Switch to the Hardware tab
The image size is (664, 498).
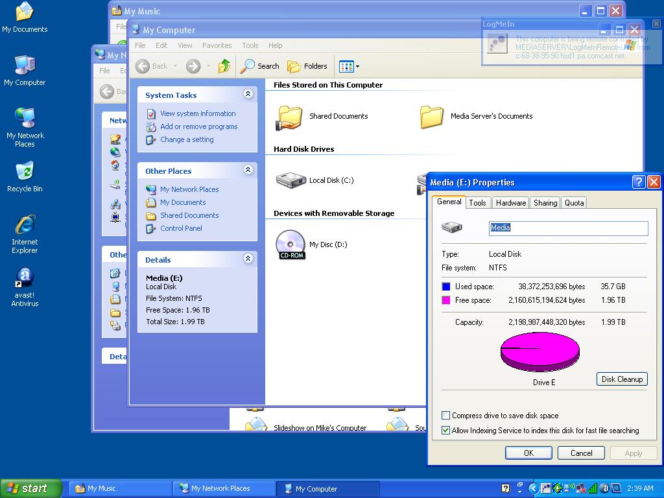tap(511, 203)
